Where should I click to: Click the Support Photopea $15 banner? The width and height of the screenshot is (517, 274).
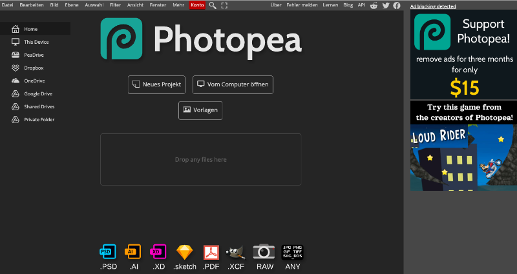[463, 55]
